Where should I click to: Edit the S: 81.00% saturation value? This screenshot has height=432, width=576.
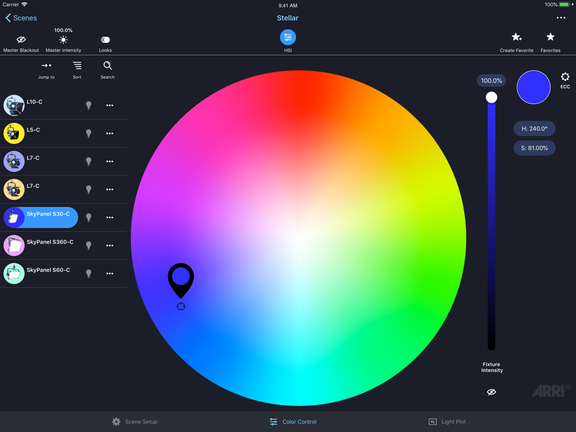[534, 148]
